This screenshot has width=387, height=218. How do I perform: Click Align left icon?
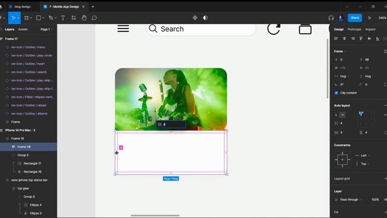[x=336, y=39]
